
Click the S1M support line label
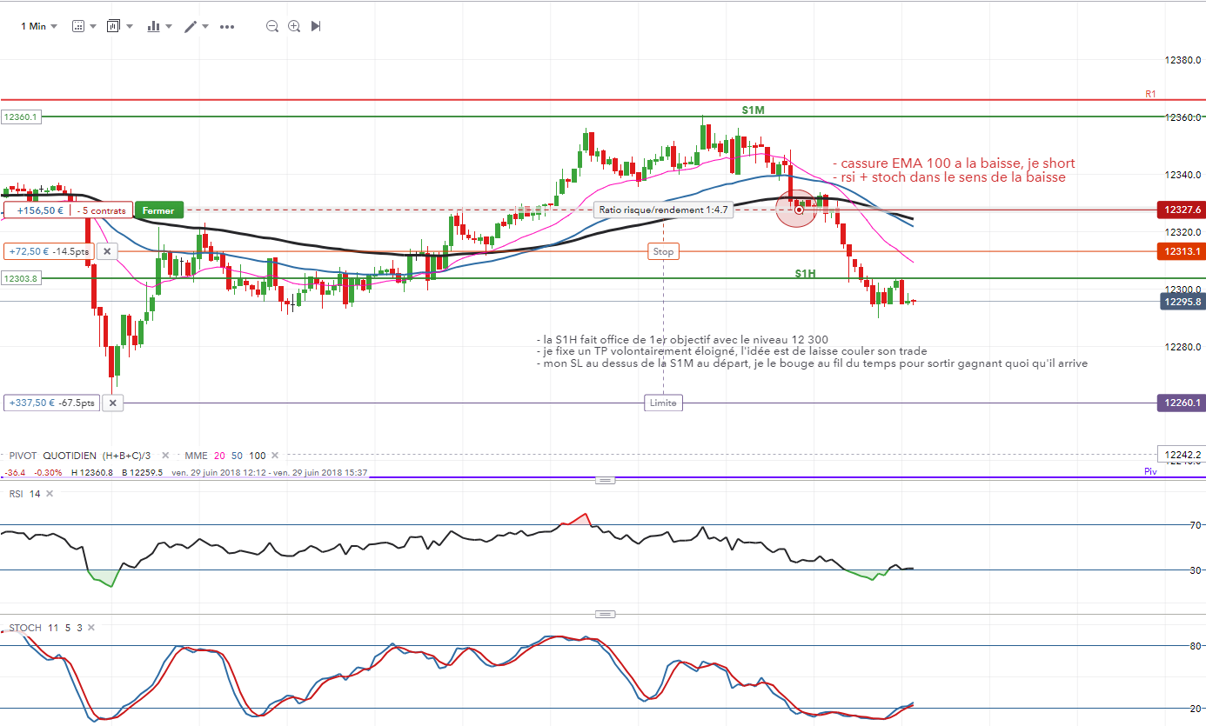753,110
